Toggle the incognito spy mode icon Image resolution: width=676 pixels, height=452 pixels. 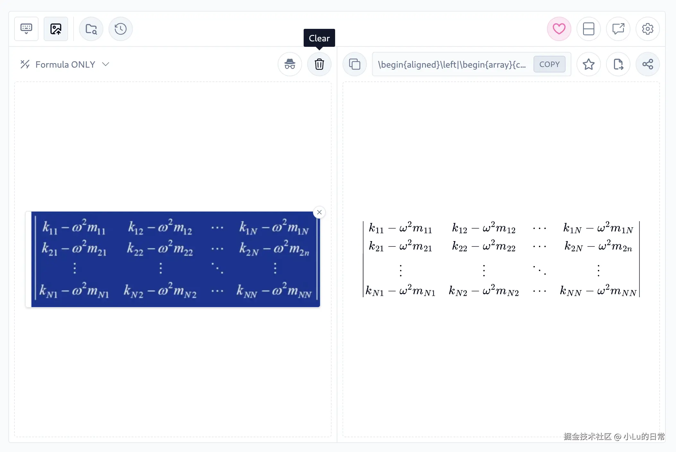pyautogui.click(x=290, y=64)
